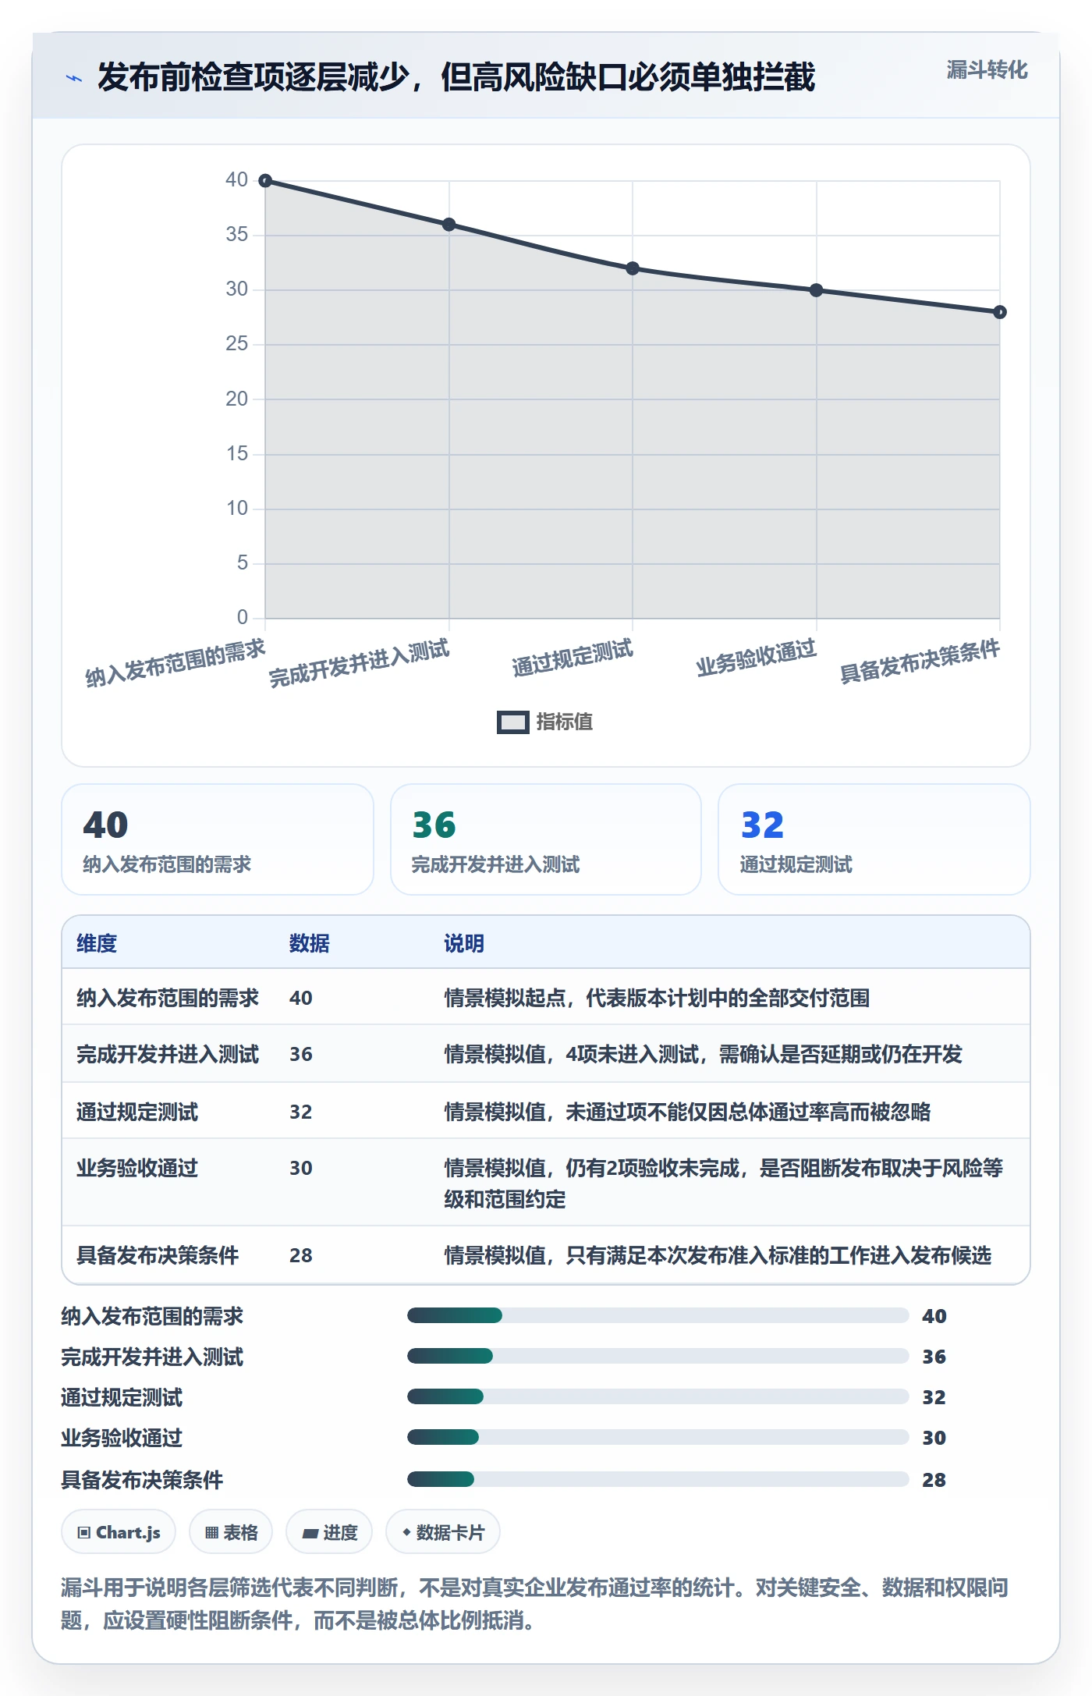Image resolution: width=1092 pixels, height=1696 pixels.
Task: Click the progress bar for 通过规定测试
Action: [658, 1397]
